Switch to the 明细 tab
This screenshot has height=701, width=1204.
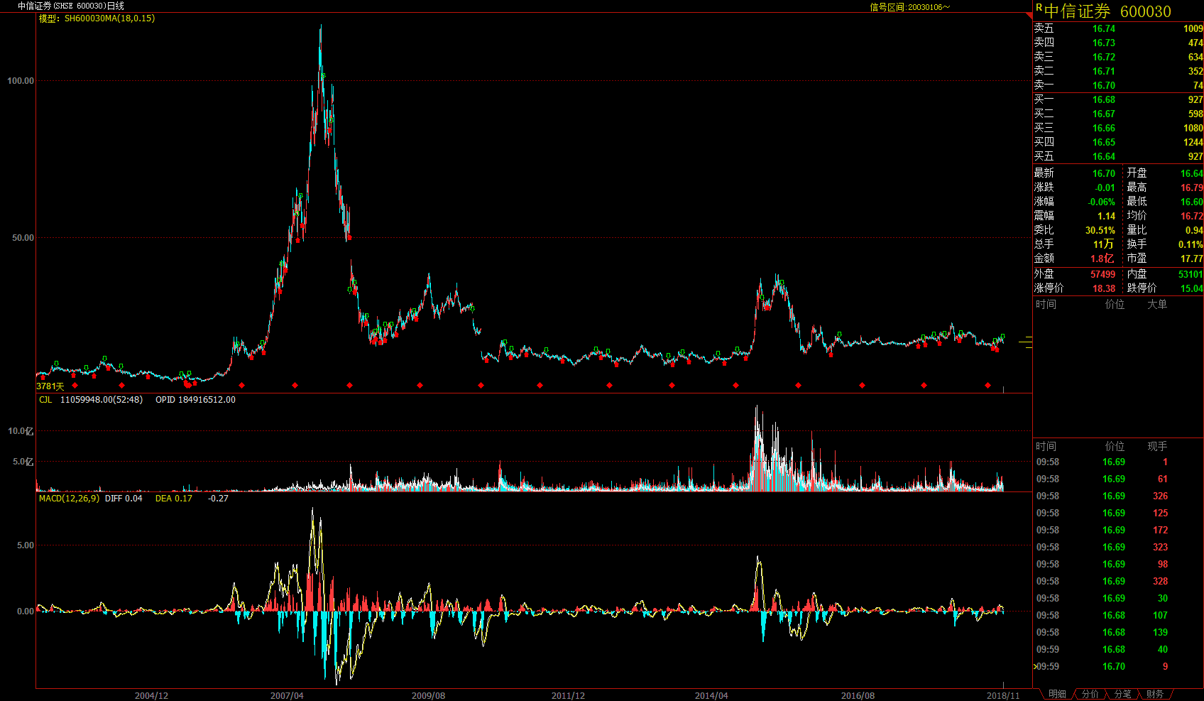click(x=1057, y=694)
